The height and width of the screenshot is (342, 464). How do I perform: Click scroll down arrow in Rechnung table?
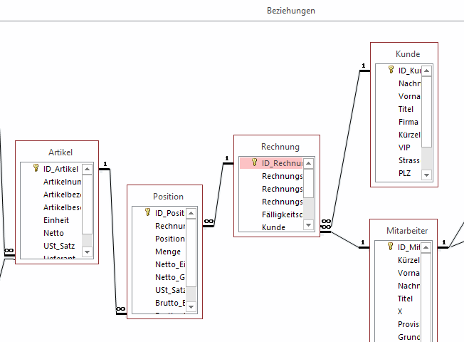308,225
